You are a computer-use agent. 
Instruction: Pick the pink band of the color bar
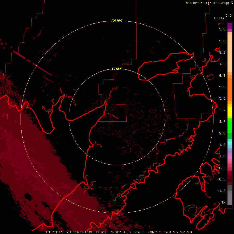click(230, 158)
